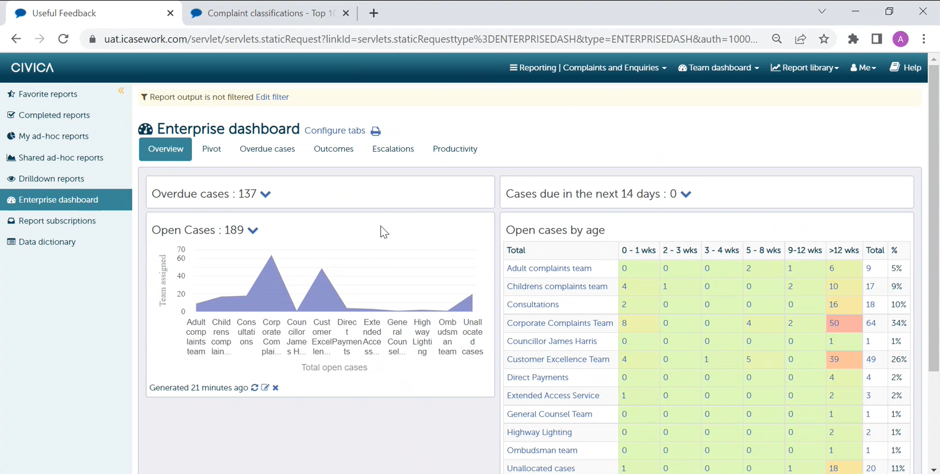
Task: Refresh the Open Cases chart
Action: coord(255,388)
